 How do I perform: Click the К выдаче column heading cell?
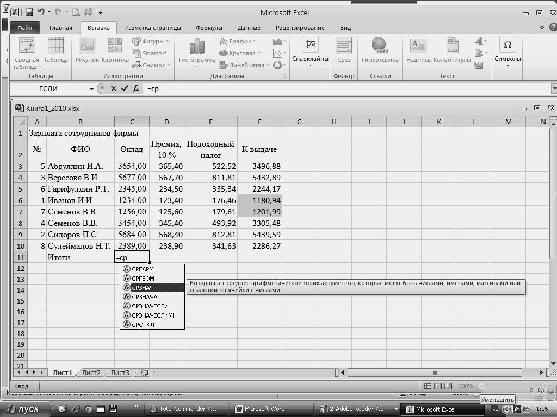(259, 149)
